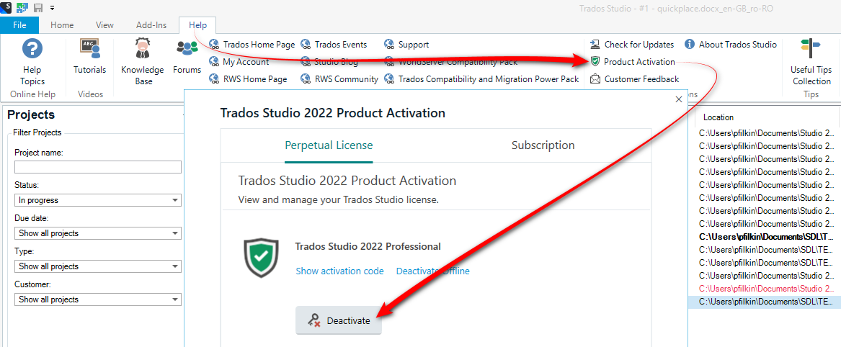Open the Knowledge Base
Viewport: 841px width, 347px height.
[142, 62]
